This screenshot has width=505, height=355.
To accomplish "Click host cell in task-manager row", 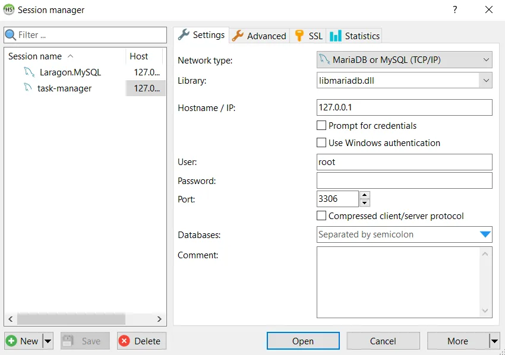I will point(147,88).
